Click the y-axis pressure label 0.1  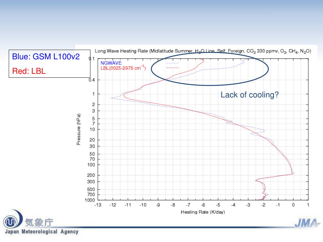pyautogui.click(x=92, y=59)
